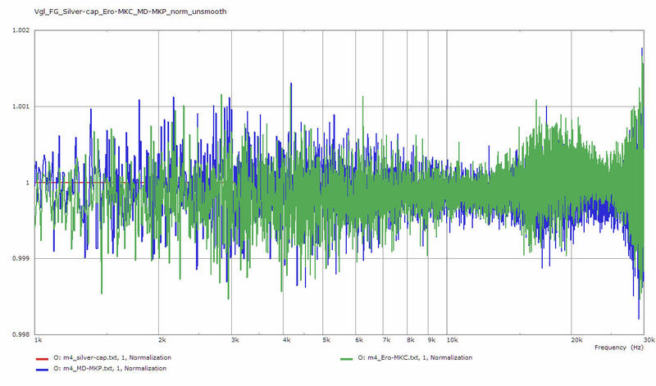Click the blue m4_MD-MKP legend line swatch

point(43,369)
